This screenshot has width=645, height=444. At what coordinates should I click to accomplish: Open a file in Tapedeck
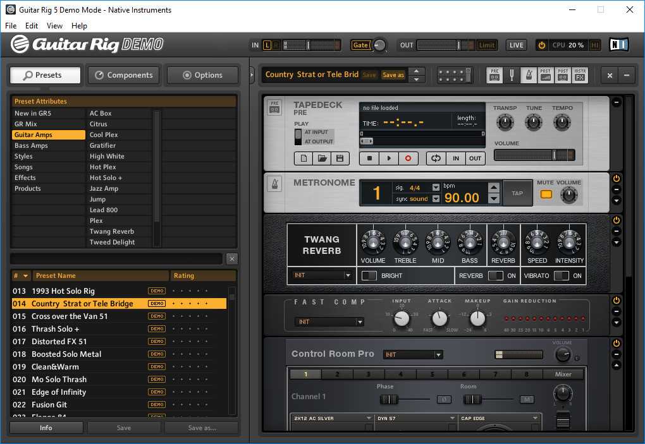321,159
